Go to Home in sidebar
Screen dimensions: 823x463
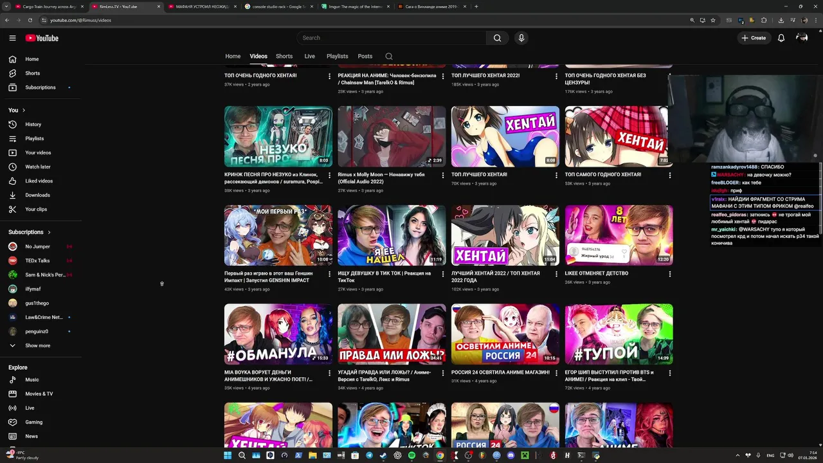click(x=41, y=59)
